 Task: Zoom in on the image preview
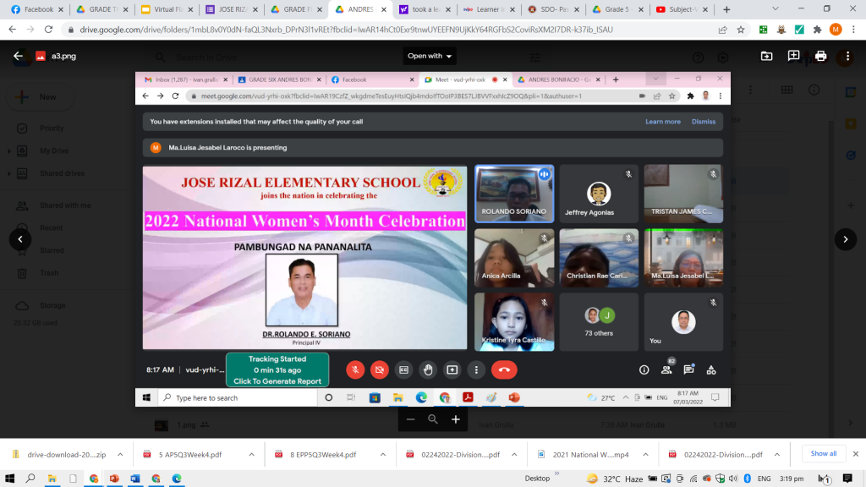tap(456, 419)
